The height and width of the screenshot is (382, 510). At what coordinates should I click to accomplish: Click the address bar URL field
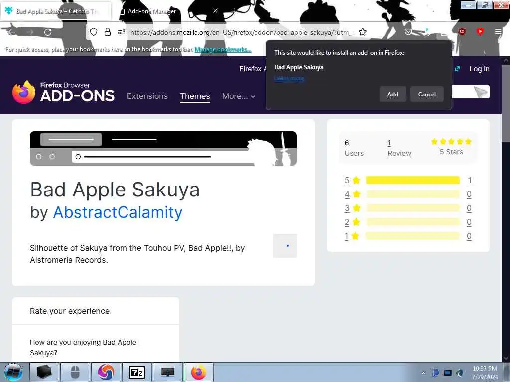[240, 32]
